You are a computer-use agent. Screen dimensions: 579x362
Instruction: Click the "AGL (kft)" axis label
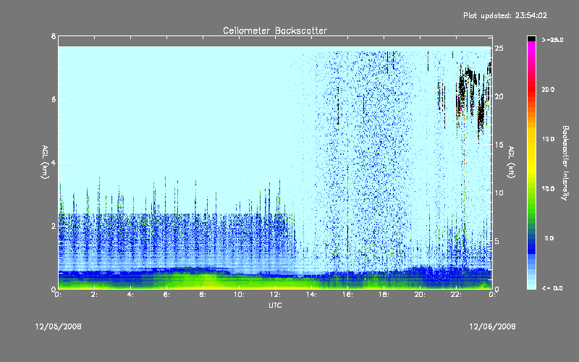coord(512,162)
